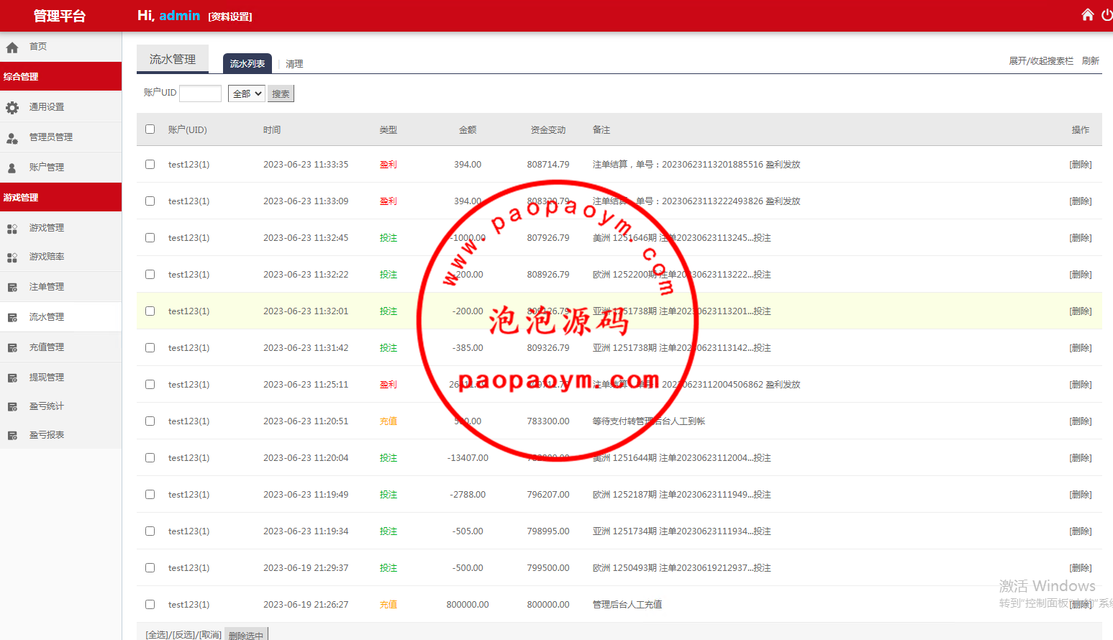Open the [资料设置] profile settings link
The height and width of the screenshot is (640, 1113).
230,17
